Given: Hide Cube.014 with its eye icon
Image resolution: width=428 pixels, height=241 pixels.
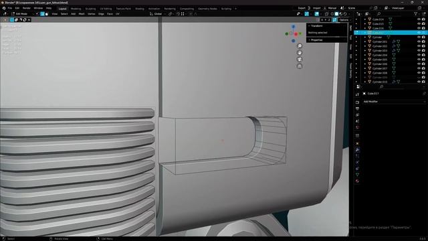Looking at the screenshot, I should [419, 19].
